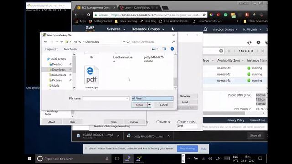Hide the Loom sharing notification
Screen dimensions: 292x164
pos(203,149)
